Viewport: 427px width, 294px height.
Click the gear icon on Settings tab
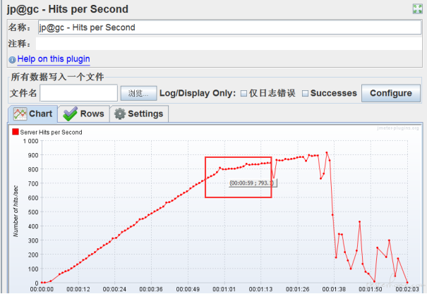pyautogui.click(x=120, y=114)
